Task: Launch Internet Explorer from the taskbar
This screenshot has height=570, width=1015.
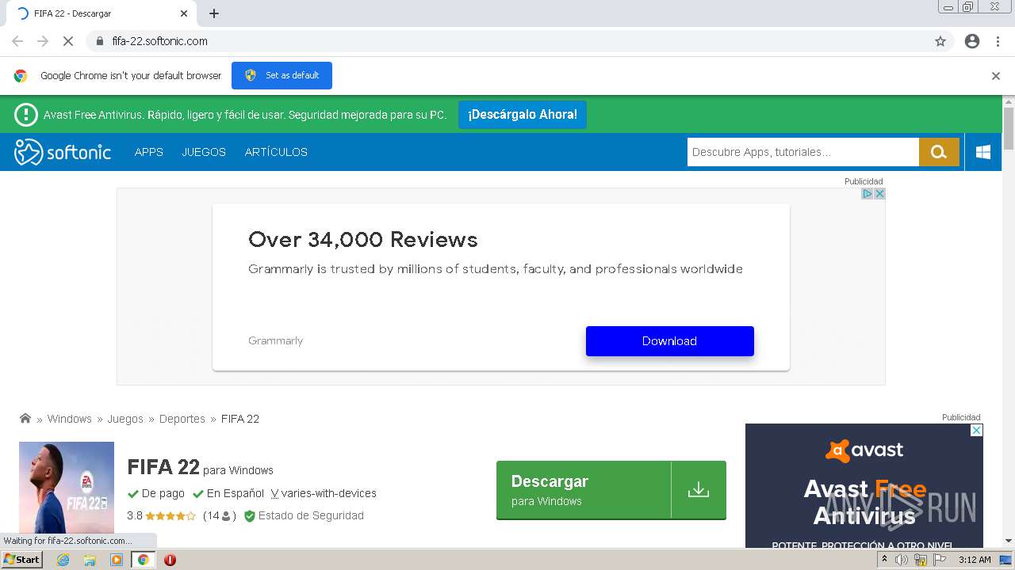Action: pyautogui.click(x=63, y=560)
